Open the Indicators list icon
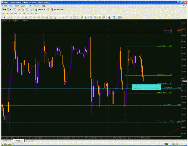 point(109,17)
